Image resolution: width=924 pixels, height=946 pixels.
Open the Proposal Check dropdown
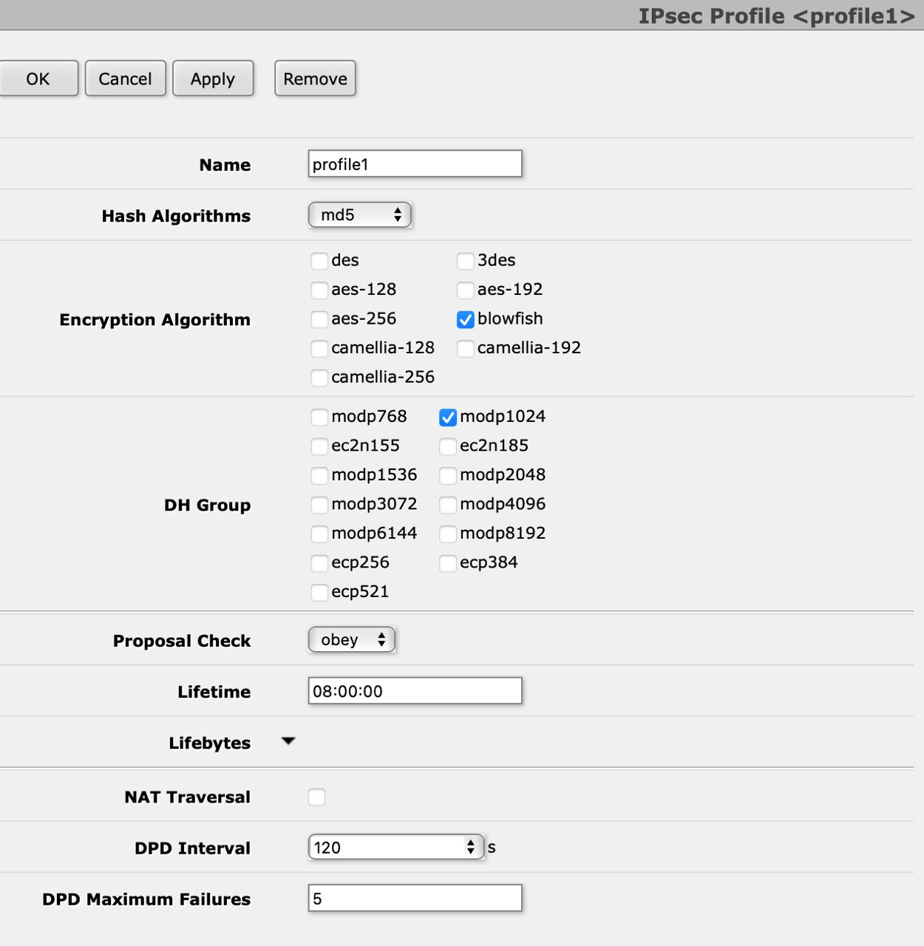coord(351,640)
